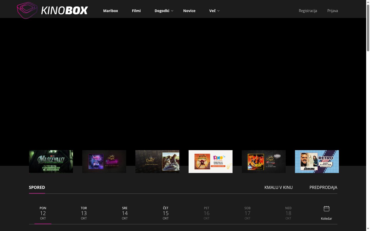Expand the Dogodki dropdown menu
Image resolution: width=370 pixels, height=231 pixels.
pyautogui.click(x=164, y=11)
